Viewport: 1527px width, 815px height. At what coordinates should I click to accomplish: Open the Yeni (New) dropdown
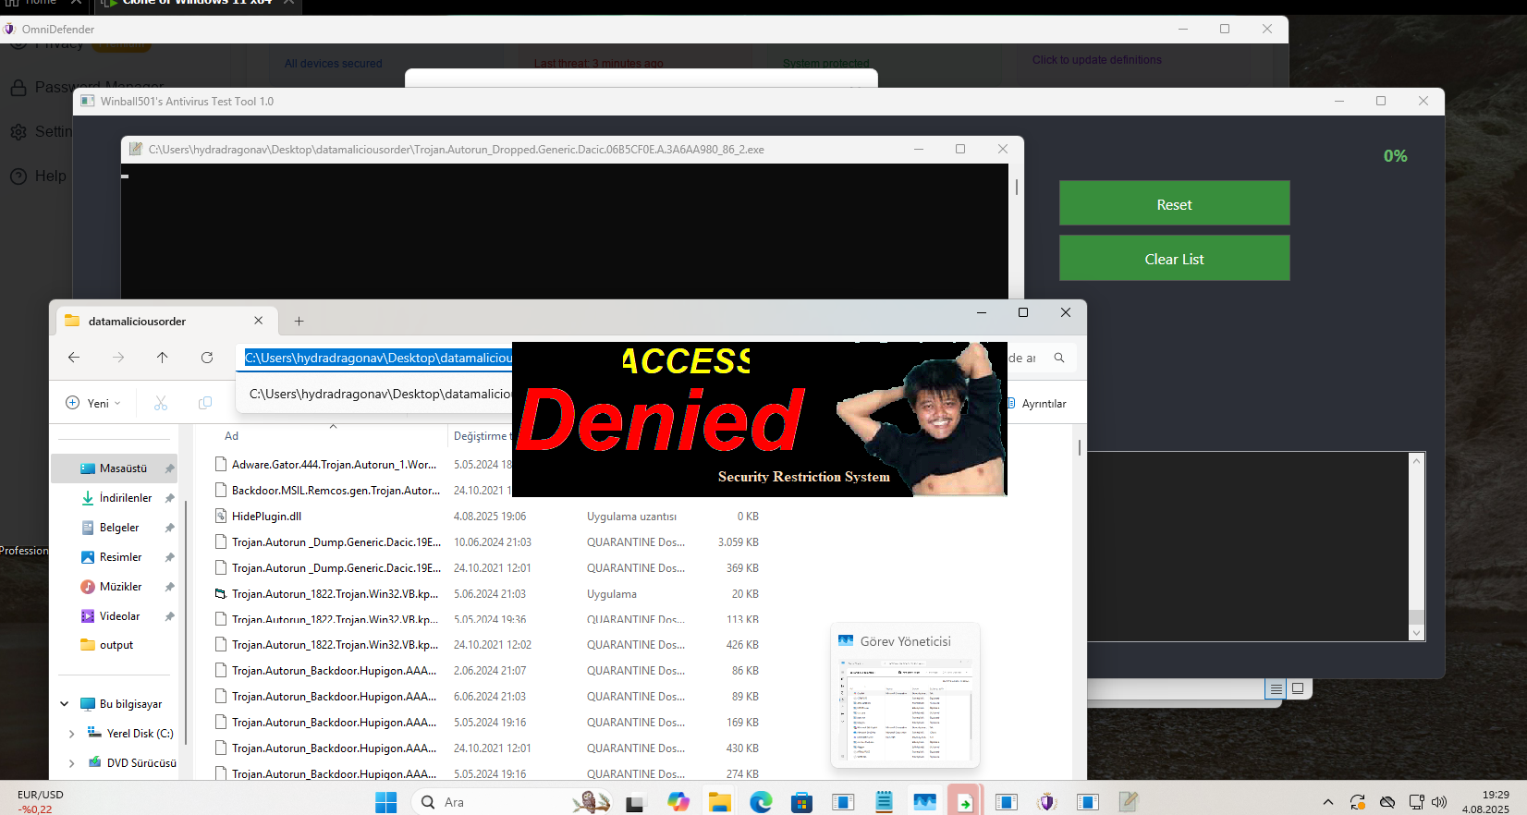click(x=93, y=403)
